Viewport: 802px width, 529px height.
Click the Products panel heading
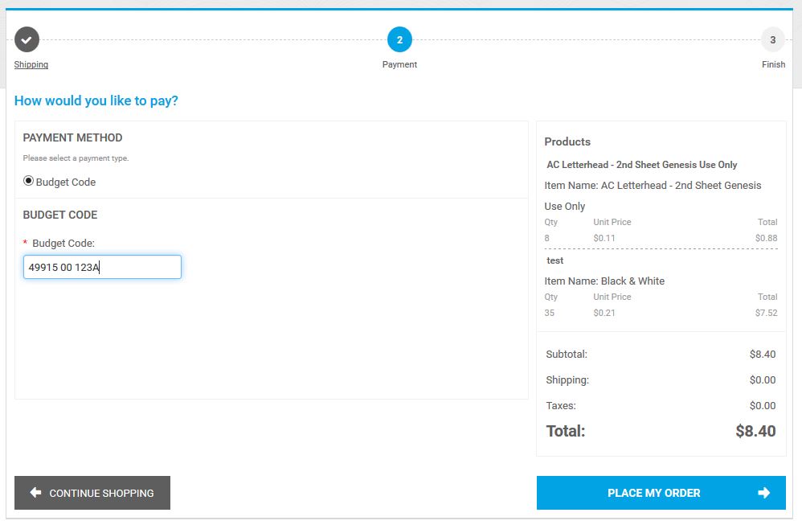click(x=567, y=141)
